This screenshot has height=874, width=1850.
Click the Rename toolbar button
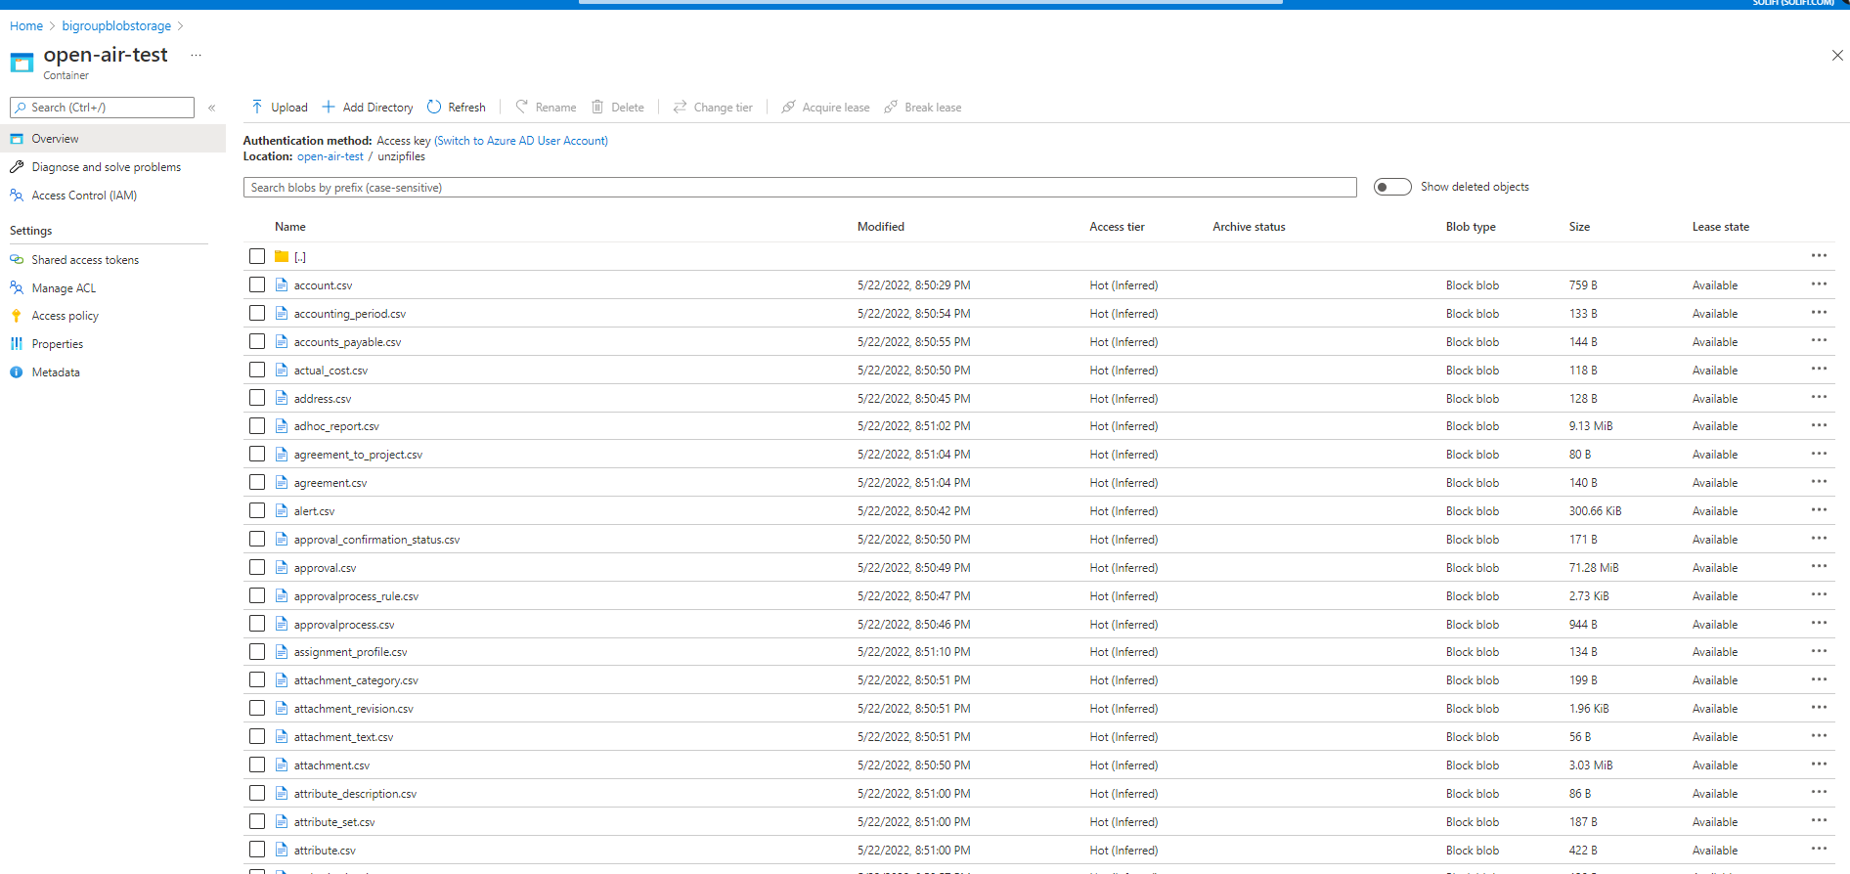(x=546, y=108)
